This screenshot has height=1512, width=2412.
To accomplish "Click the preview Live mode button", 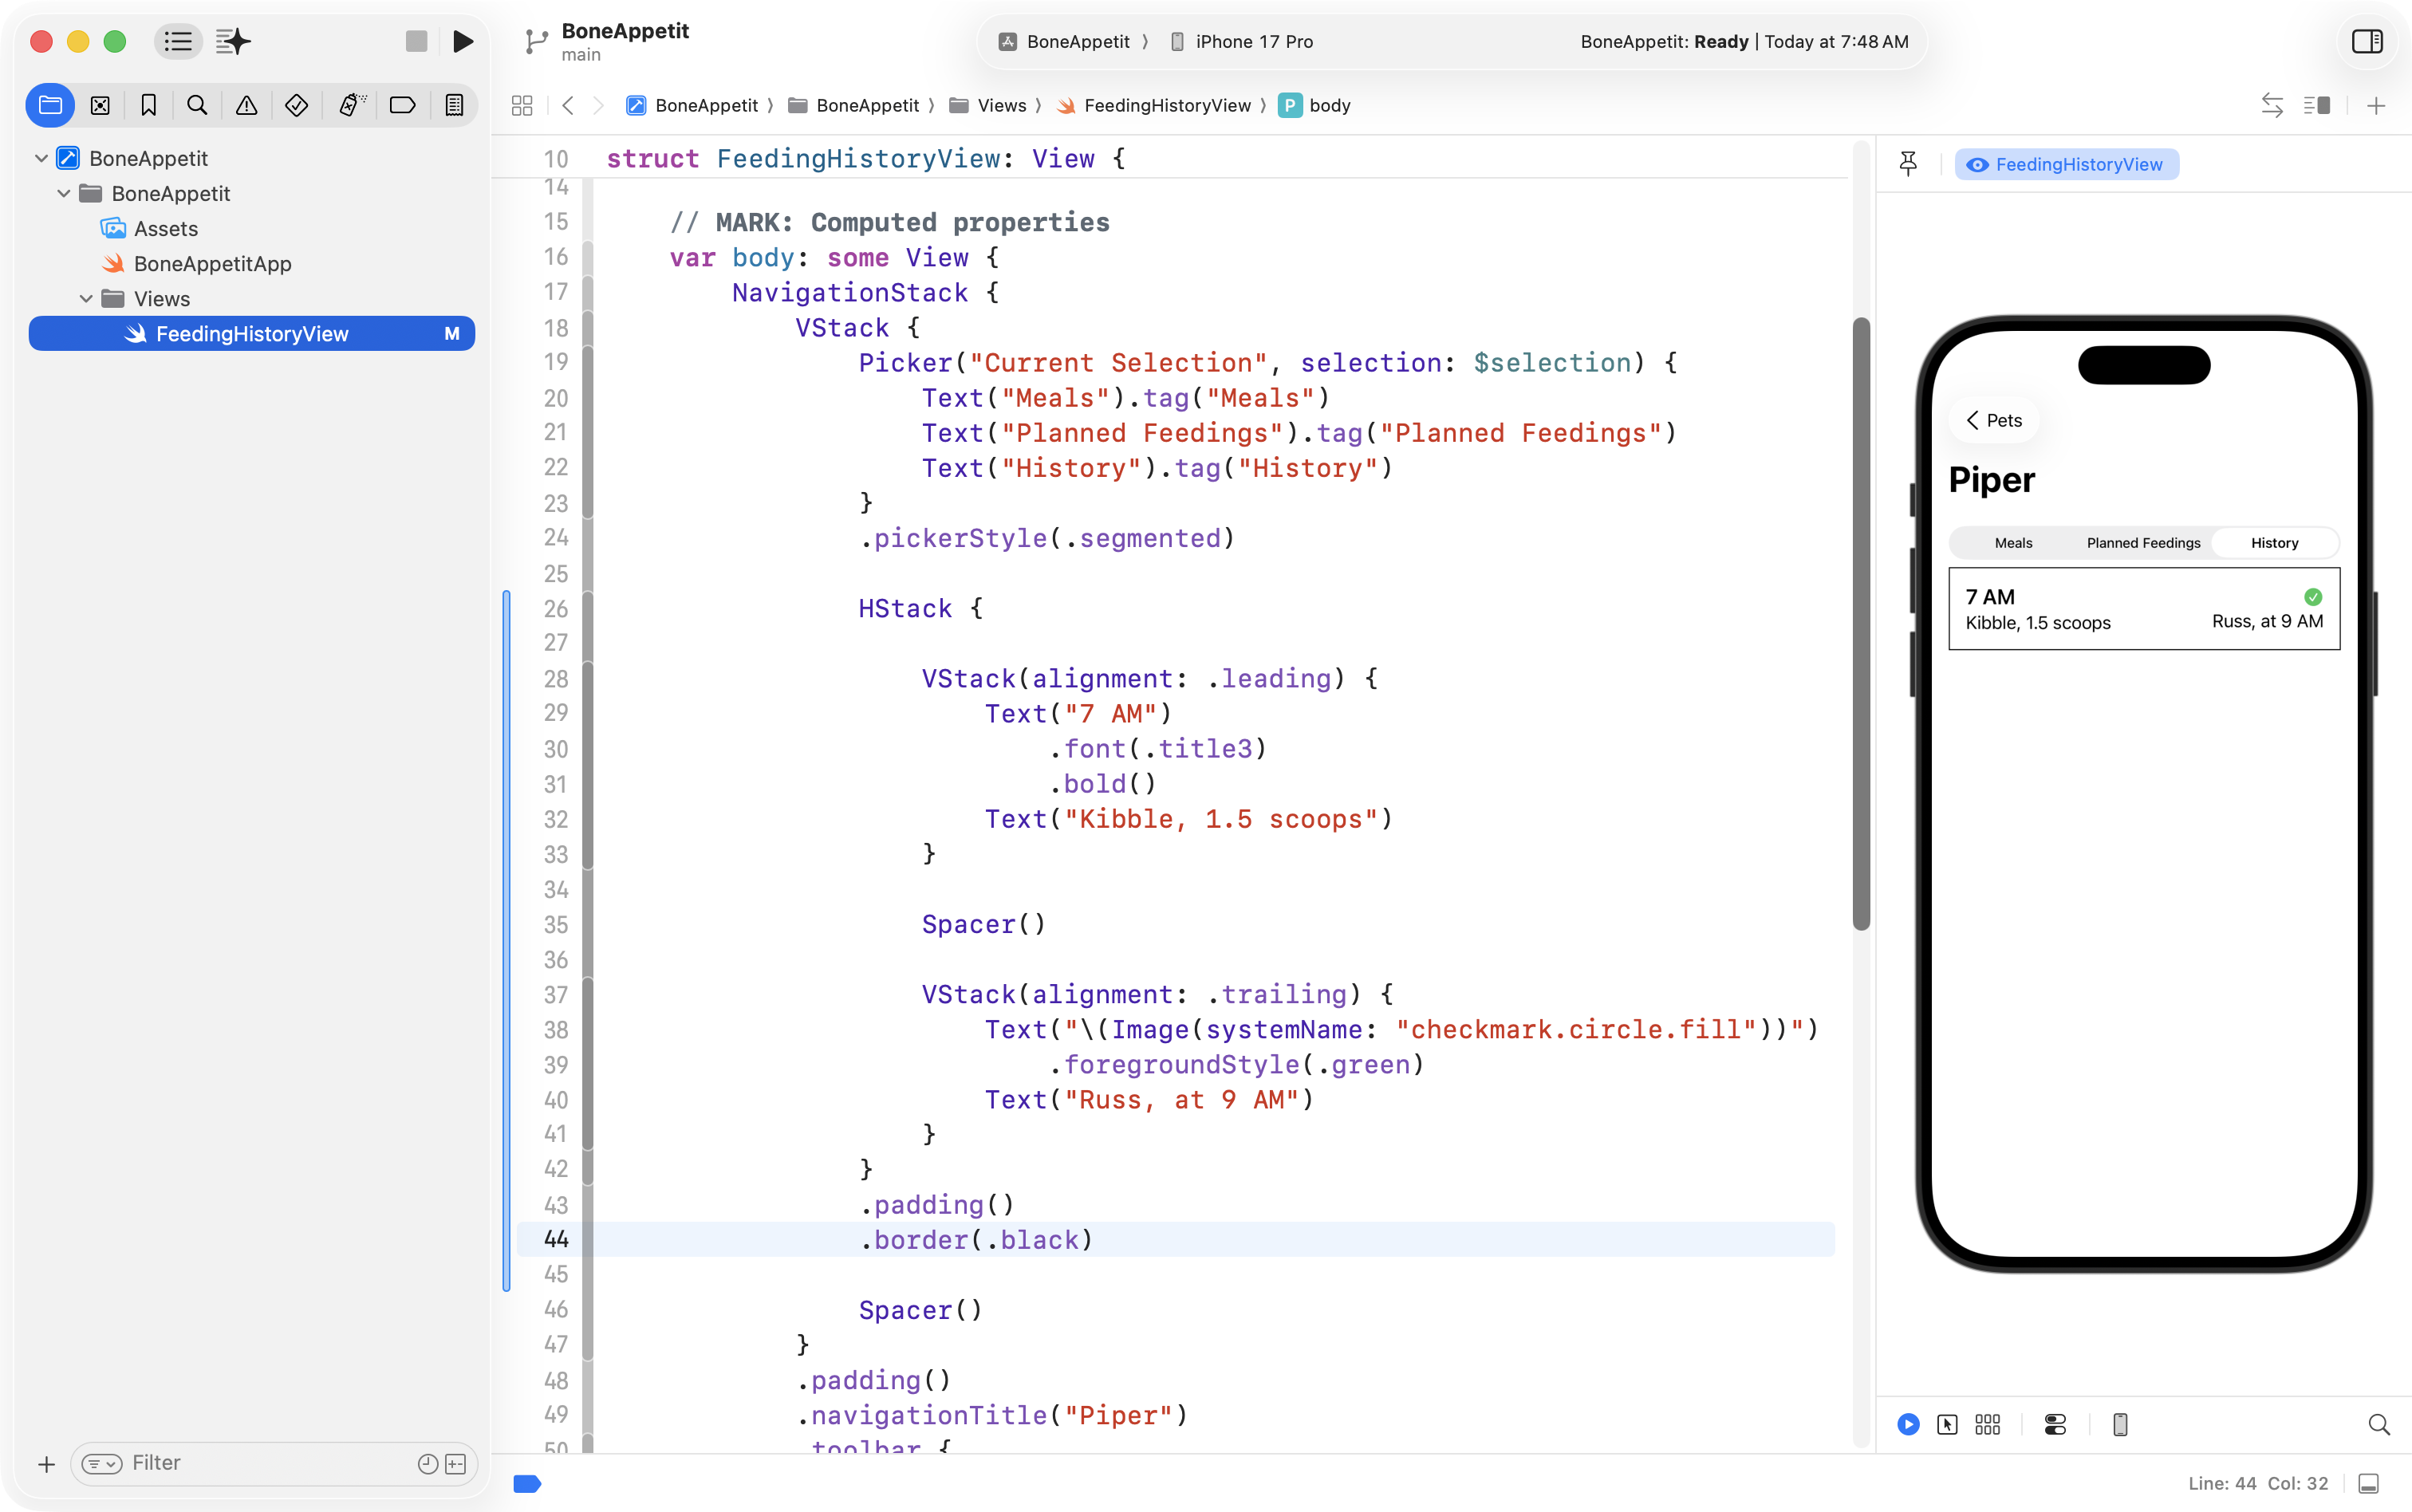I will click(1908, 1424).
